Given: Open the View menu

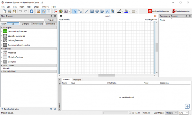Looking at the screenshot, I should pyautogui.click(x=15, y=7).
